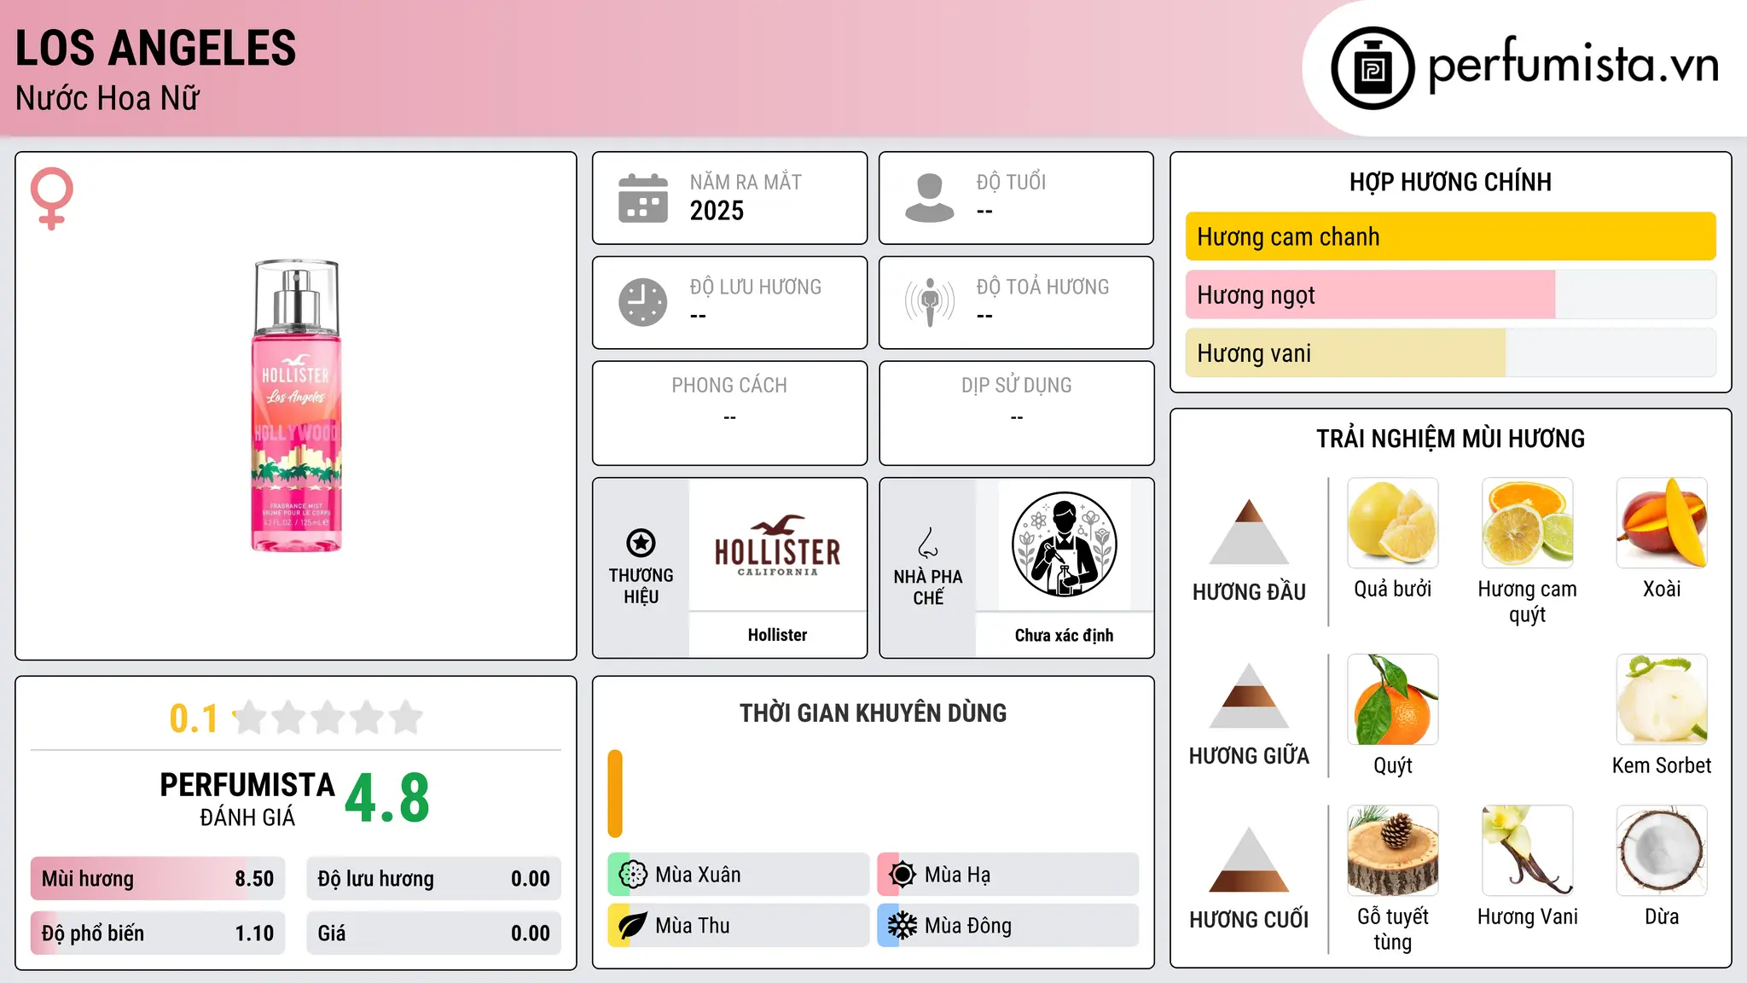Click the Hương cuối pyramid icon

(x=1249, y=859)
